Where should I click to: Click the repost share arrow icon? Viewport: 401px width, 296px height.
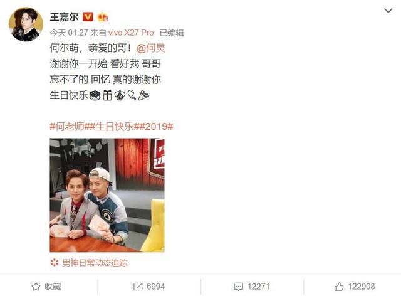(138, 287)
